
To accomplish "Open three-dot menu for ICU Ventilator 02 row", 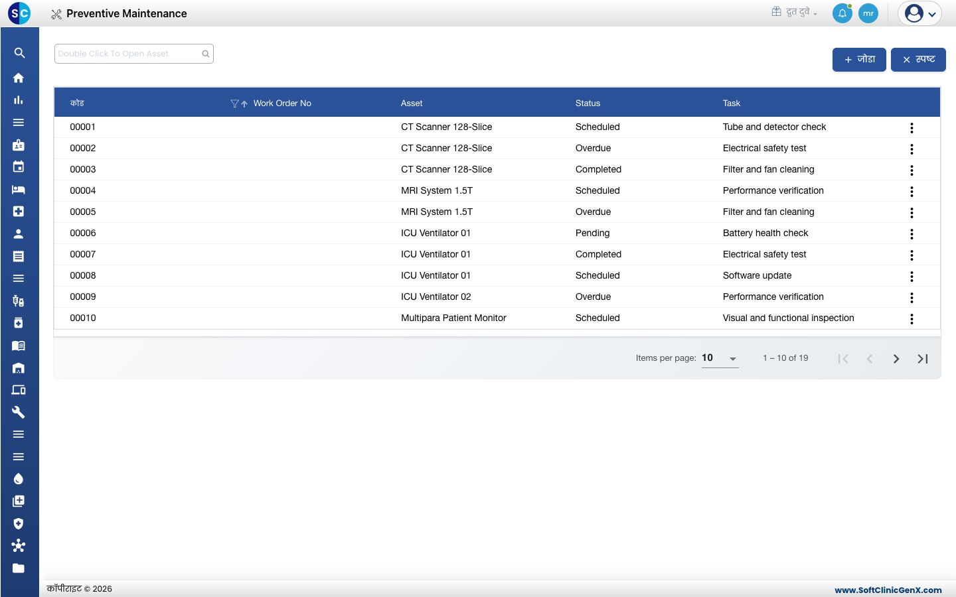I will pyautogui.click(x=912, y=297).
